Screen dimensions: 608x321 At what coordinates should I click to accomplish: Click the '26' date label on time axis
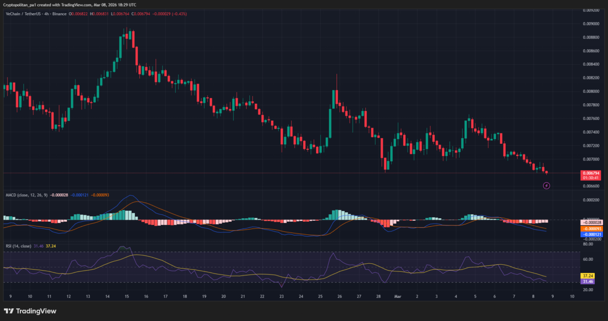click(339, 296)
